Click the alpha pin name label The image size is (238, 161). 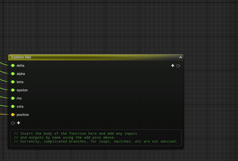[21, 74]
